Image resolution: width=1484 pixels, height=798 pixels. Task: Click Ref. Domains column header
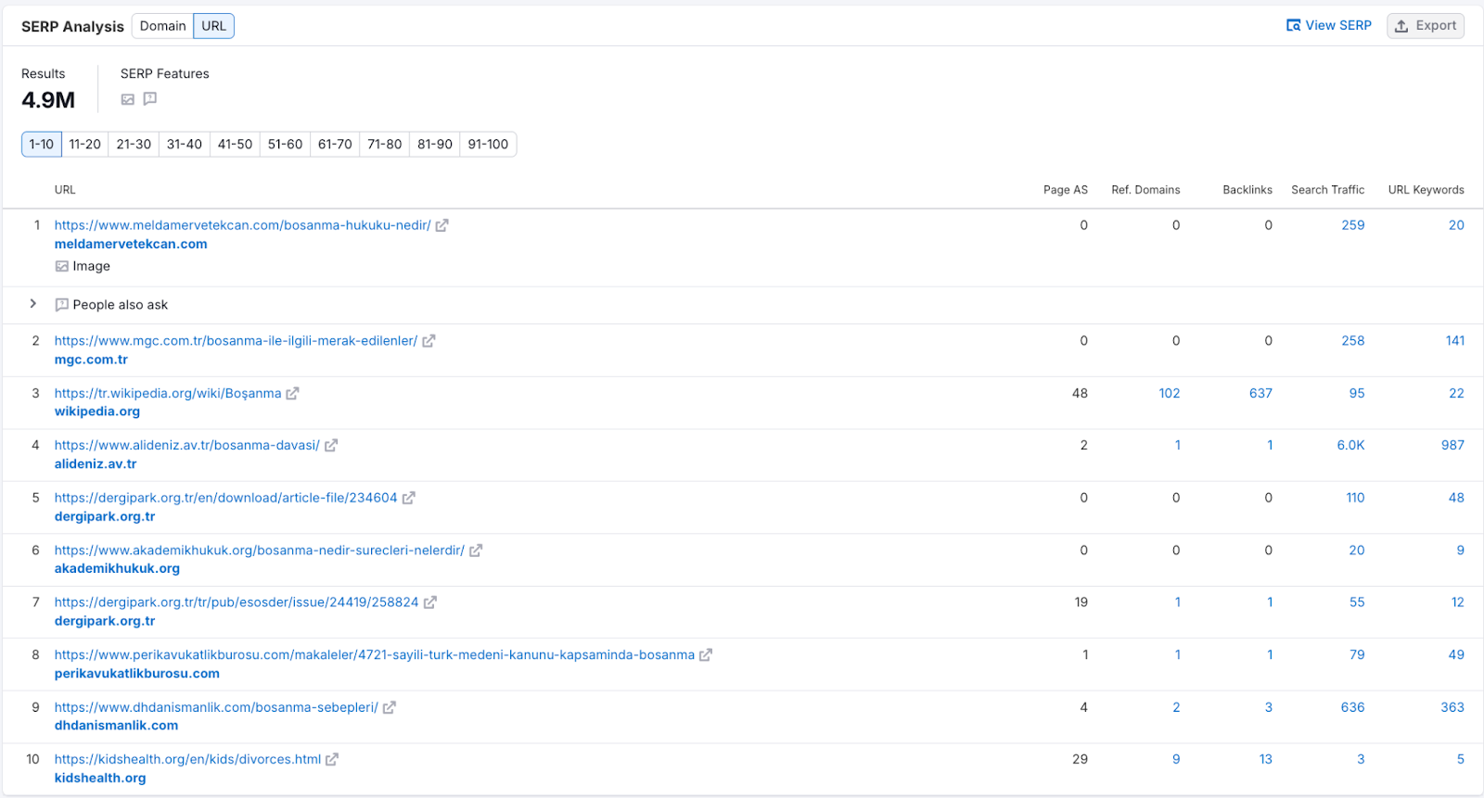pyautogui.click(x=1145, y=190)
